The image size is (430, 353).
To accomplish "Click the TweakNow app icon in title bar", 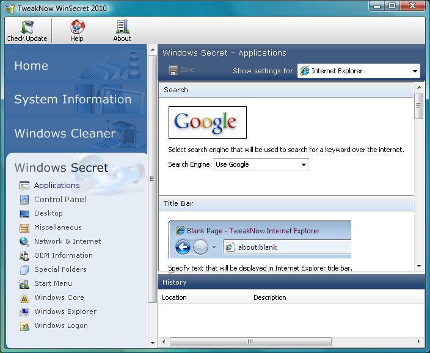I will 10,9.
